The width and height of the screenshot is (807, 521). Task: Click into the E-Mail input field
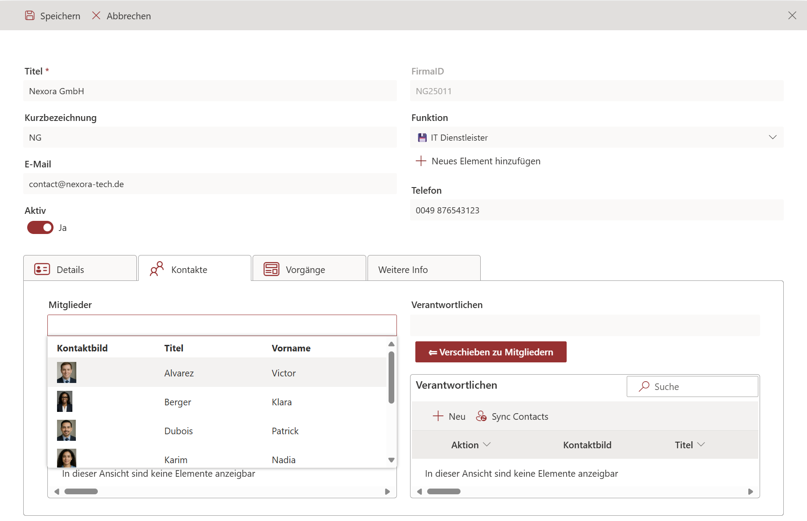(210, 184)
